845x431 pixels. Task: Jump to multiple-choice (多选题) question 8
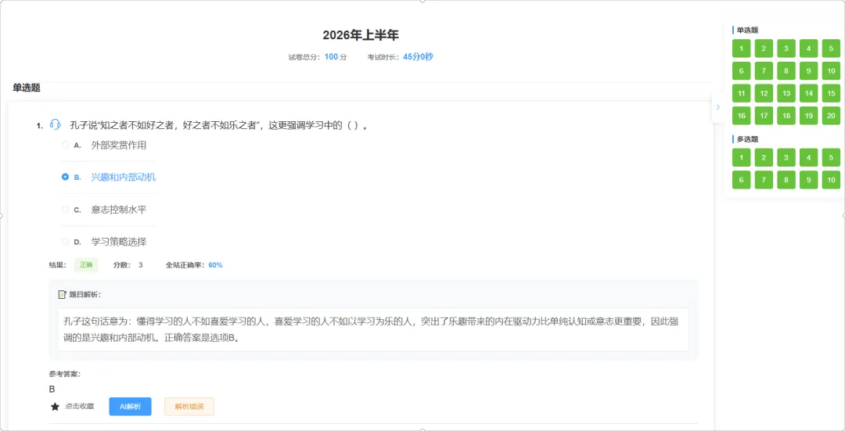[x=786, y=180]
